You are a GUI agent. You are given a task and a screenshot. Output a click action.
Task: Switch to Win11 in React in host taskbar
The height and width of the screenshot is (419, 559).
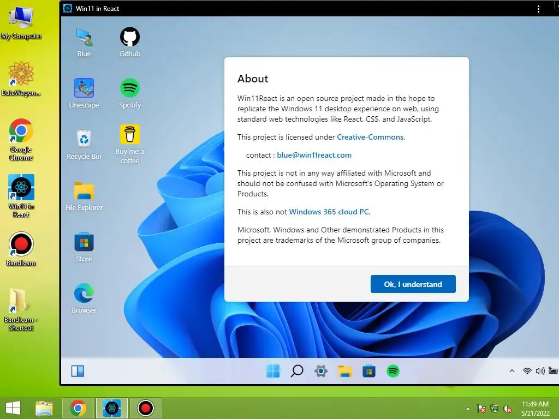(x=111, y=408)
